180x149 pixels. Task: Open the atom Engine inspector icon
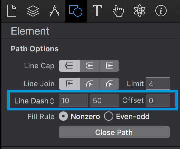140,11
